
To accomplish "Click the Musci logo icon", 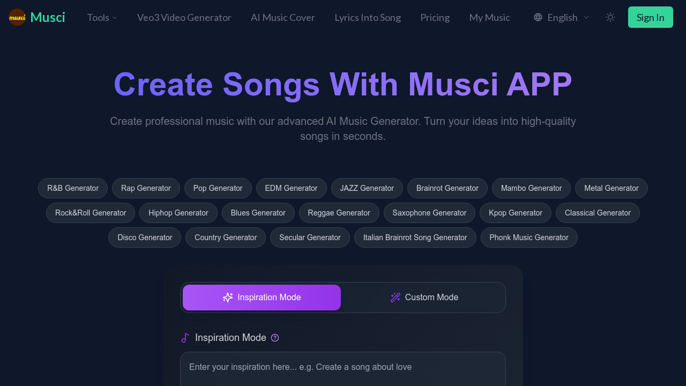I will [x=16, y=17].
